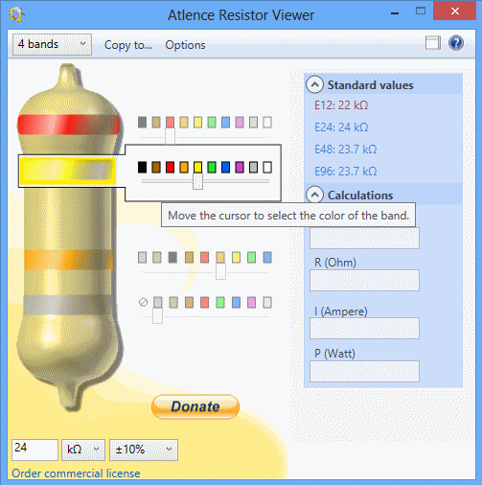Pick purple swatch in highlighted band row
Screen dimensions: 482x485
point(240,167)
